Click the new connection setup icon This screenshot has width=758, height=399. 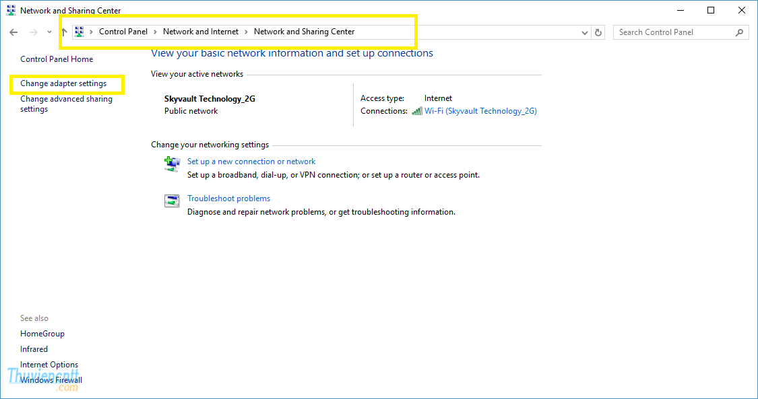[x=172, y=164]
